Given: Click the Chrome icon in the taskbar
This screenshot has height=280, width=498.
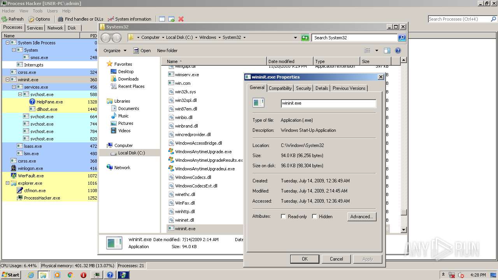Looking at the screenshot, I should coord(70,275).
